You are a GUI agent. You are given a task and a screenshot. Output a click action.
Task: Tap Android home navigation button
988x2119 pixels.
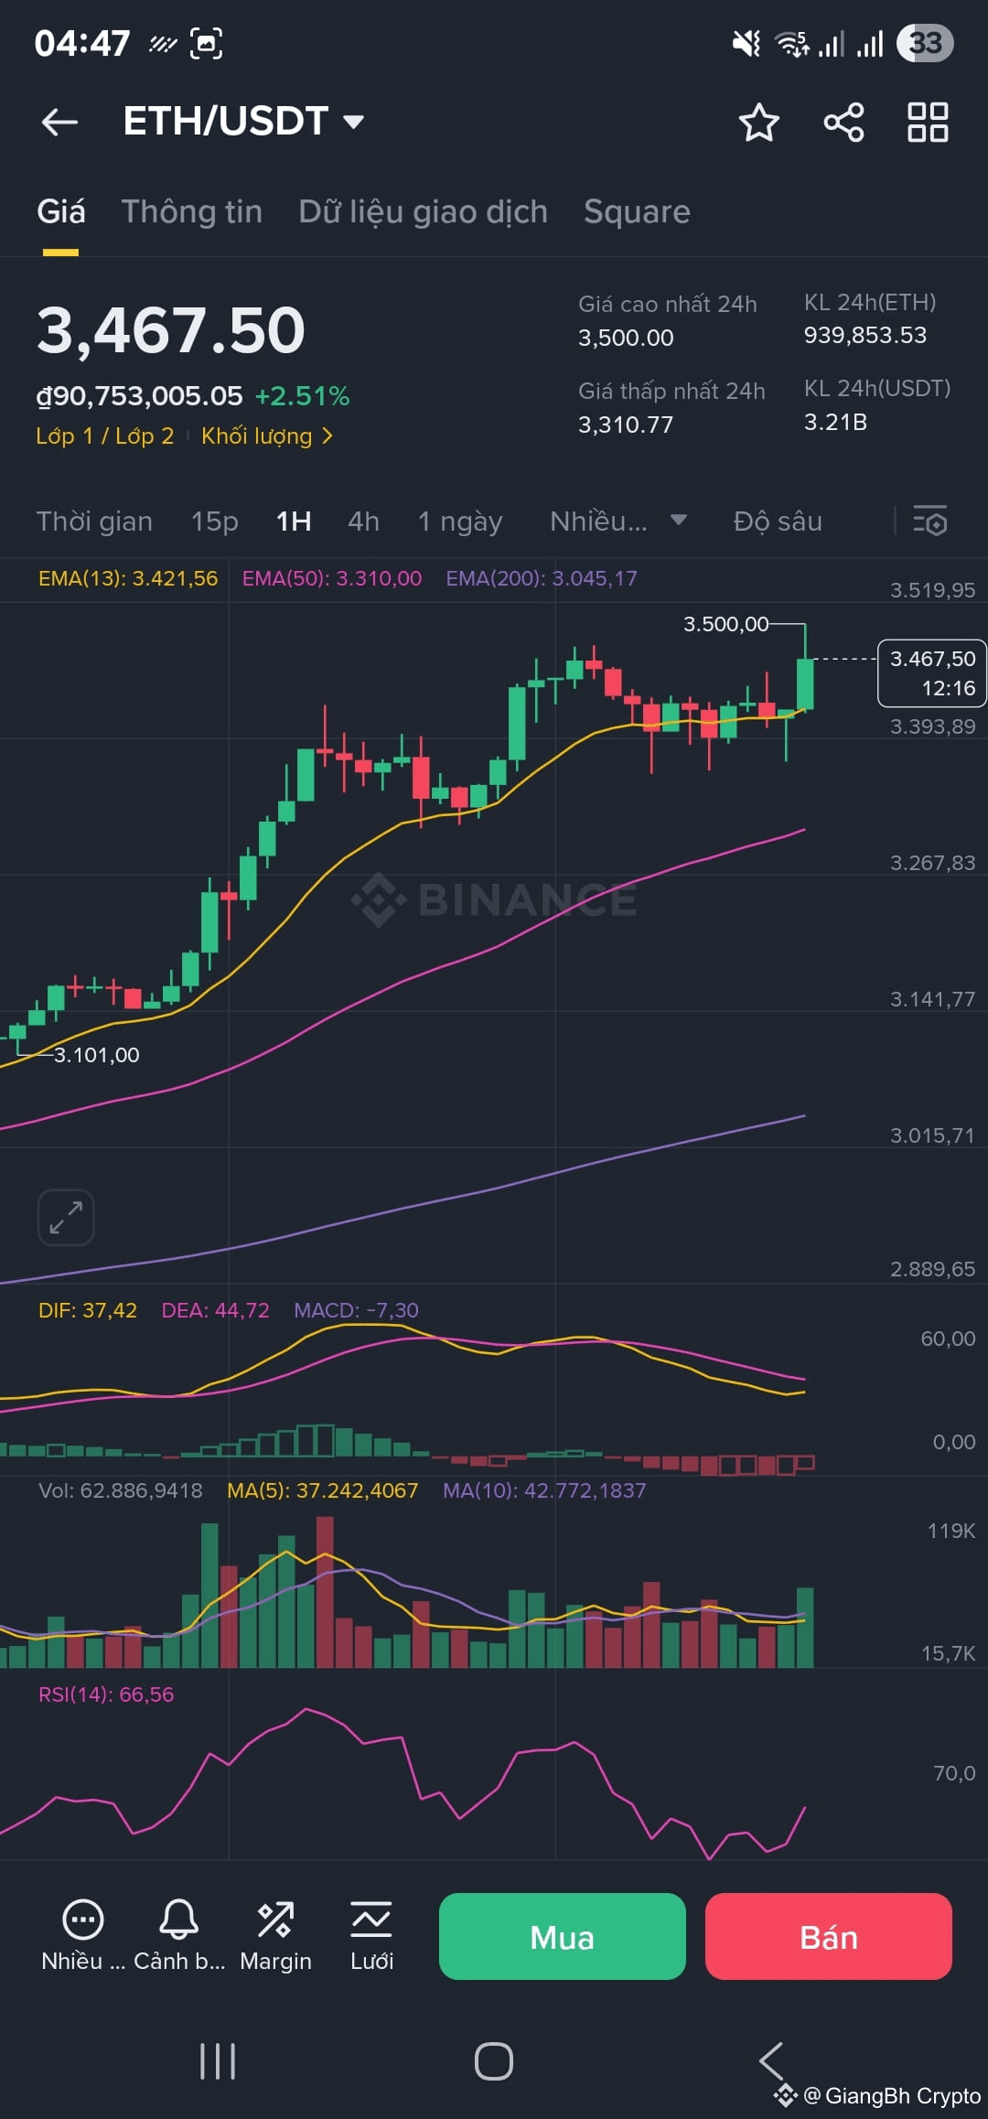494,2061
